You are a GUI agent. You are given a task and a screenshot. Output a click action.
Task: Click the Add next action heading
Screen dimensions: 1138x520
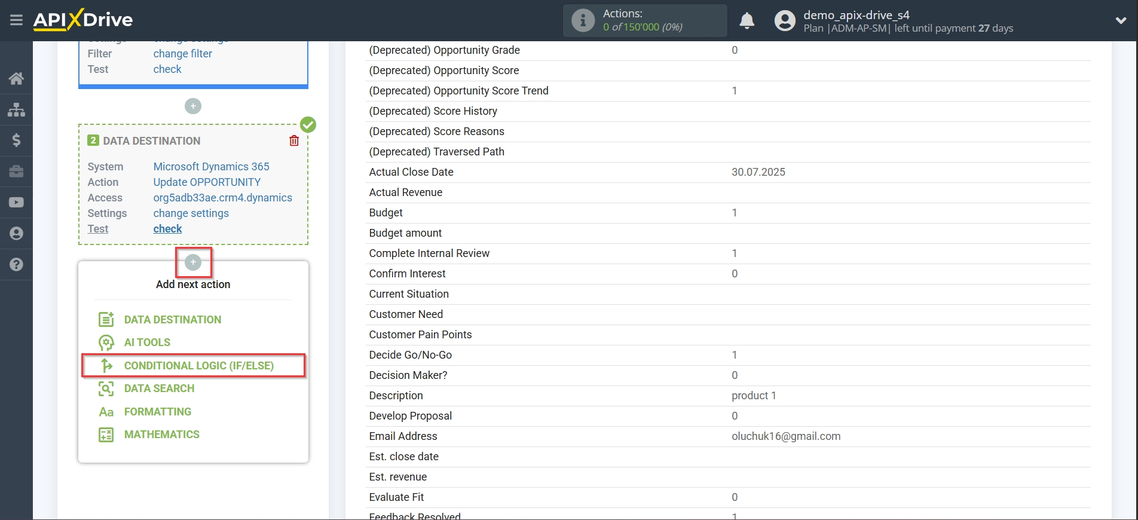click(193, 285)
